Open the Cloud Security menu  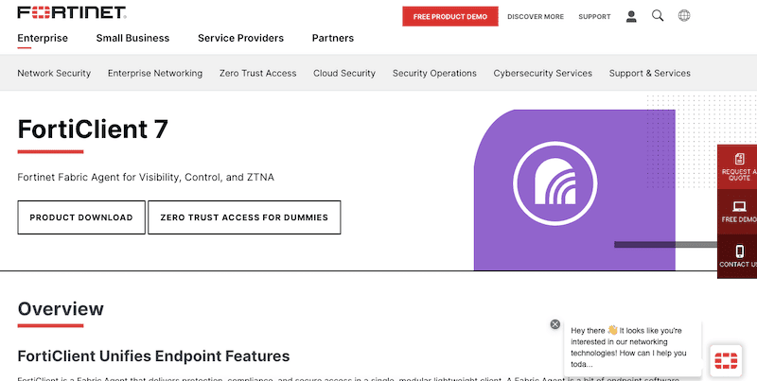[344, 74]
